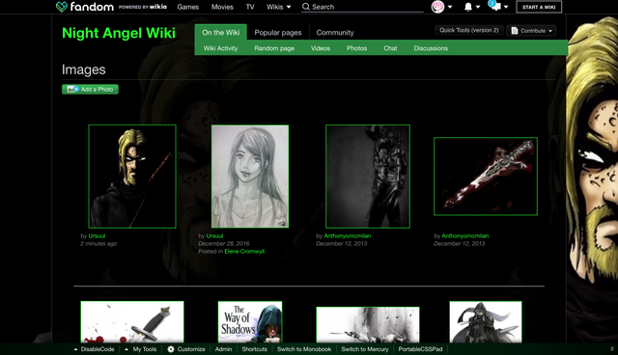This screenshot has width=618, height=355.
Task: Open Discussions
Action: pyautogui.click(x=431, y=48)
